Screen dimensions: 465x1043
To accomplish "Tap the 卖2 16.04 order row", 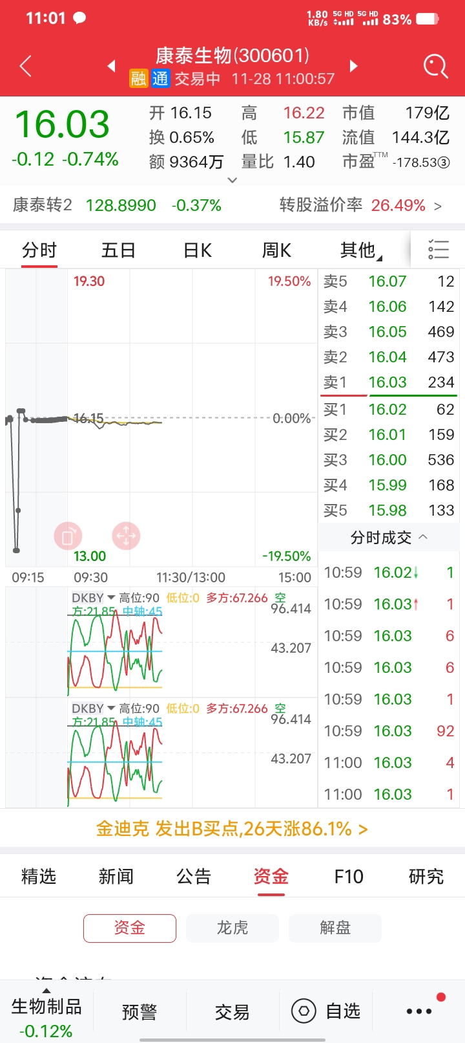I will pos(389,357).
